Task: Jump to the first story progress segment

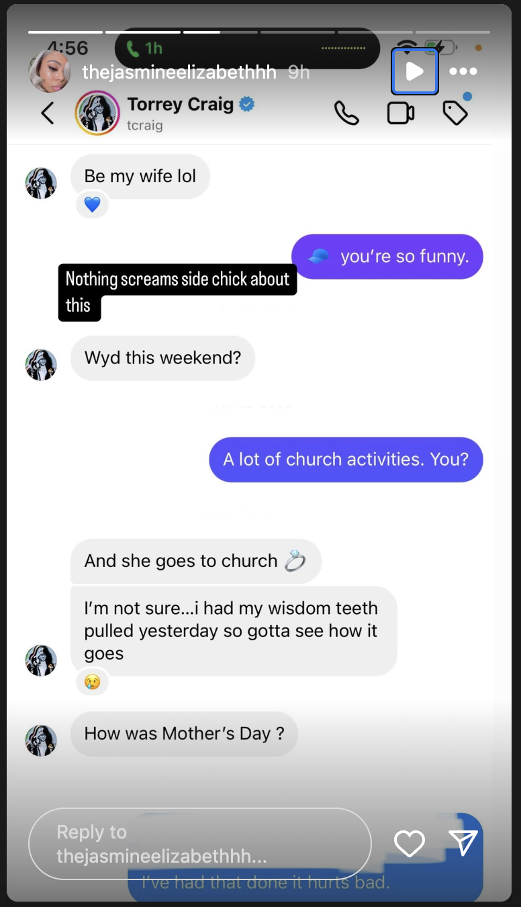Action: click(x=65, y=32)
